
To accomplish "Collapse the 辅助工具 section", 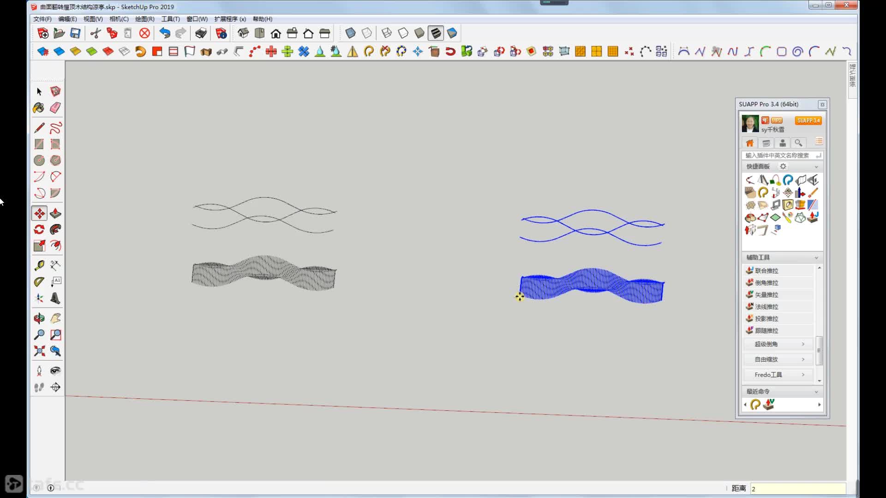I will coord(816,258).
